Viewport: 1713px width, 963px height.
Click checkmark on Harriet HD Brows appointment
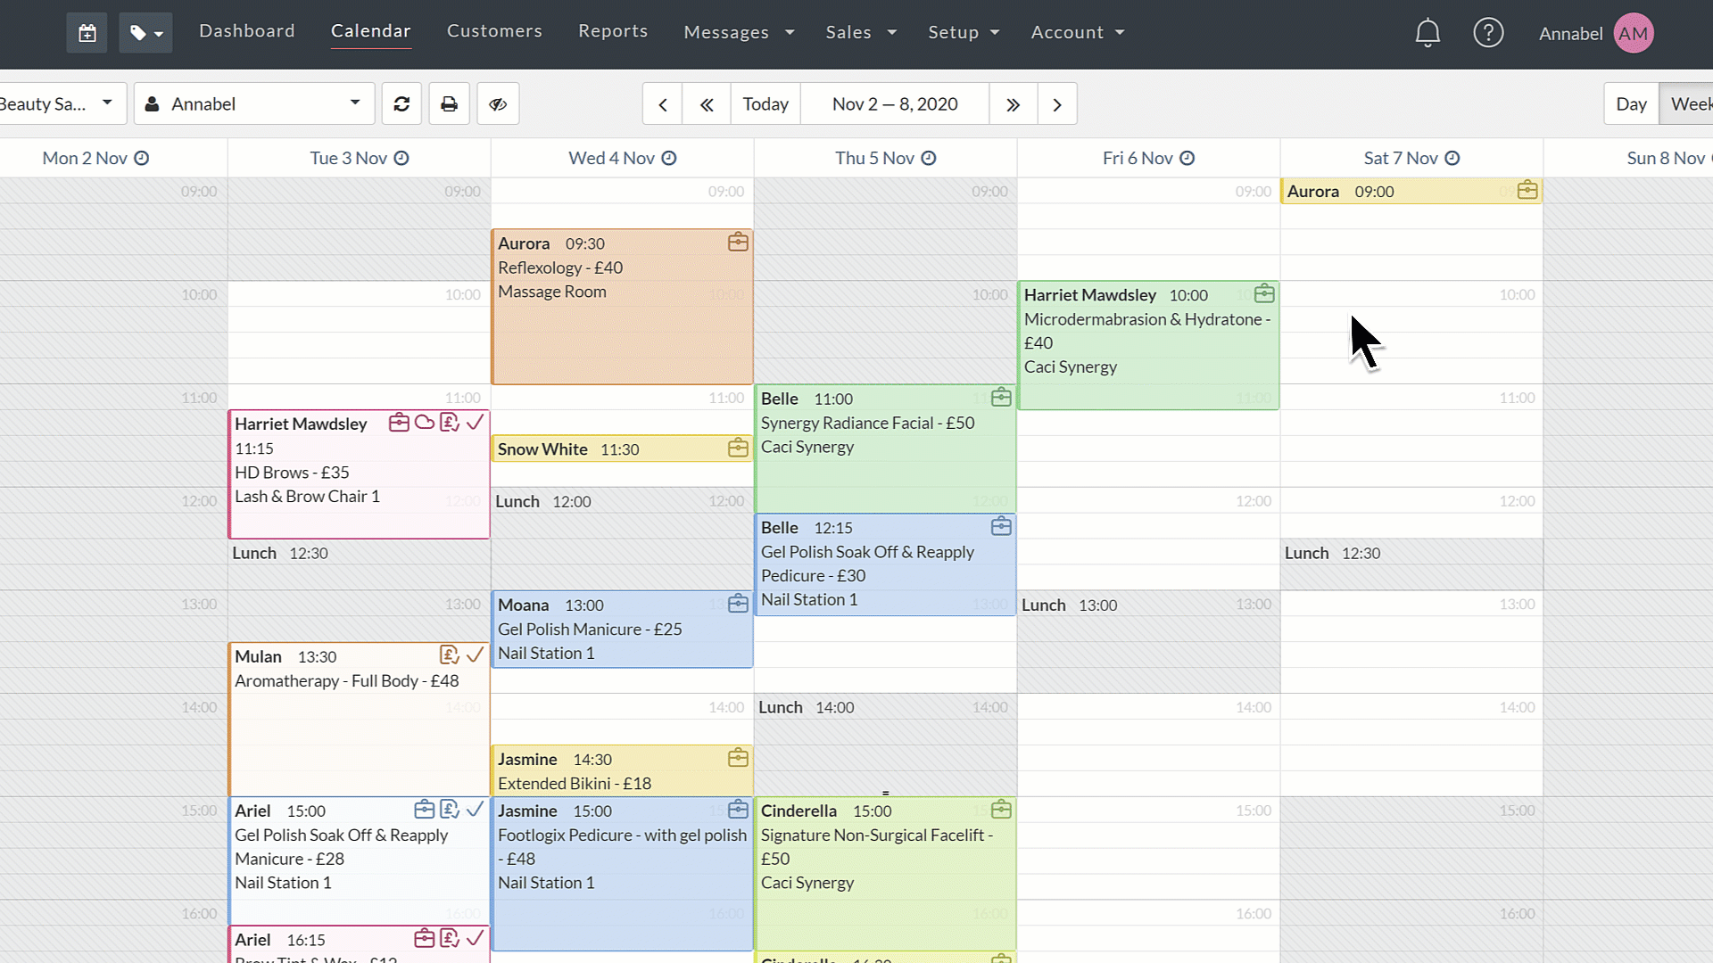[x=476, y=422]
